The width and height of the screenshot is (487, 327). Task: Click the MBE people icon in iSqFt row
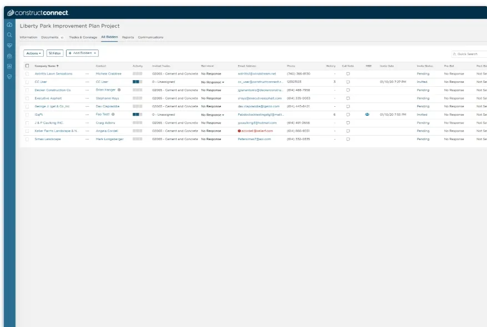click(x=367, y=115)
